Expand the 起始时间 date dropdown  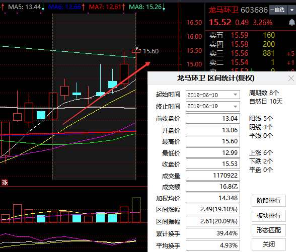coord(235,95)
